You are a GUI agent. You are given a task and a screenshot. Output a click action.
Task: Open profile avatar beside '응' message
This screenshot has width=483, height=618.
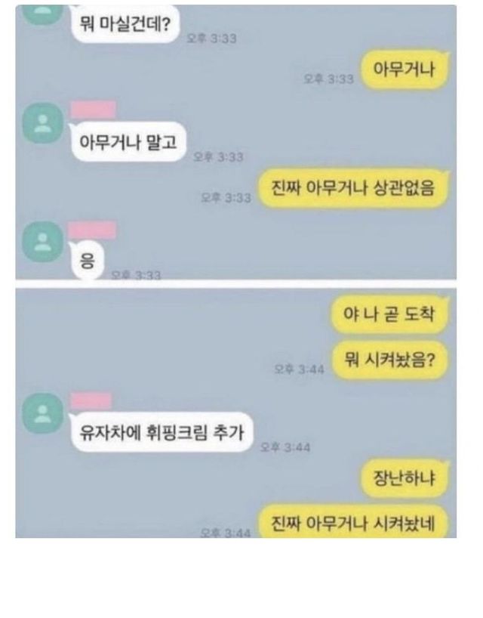coord(42,241)
